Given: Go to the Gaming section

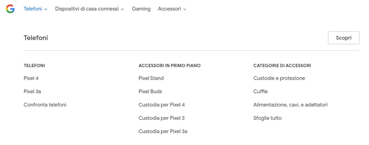Looking at the screenshot, I should (141, 9).
